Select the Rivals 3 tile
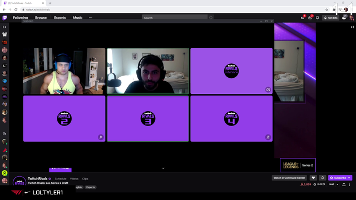The image size is (356, 200). 148,118
